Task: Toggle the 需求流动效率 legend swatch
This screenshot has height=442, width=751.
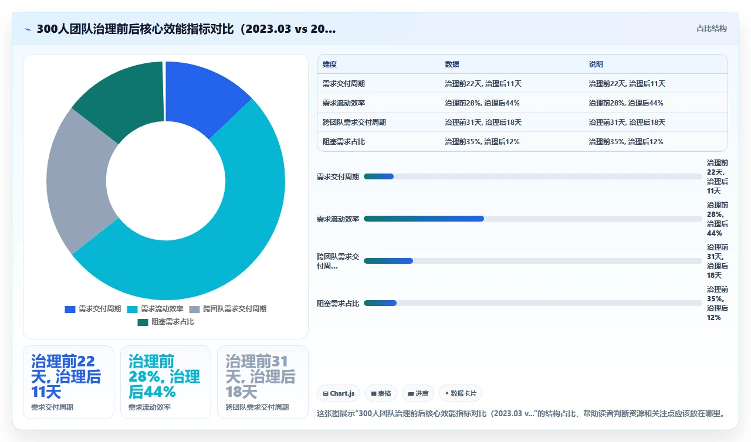Action: 132,309
